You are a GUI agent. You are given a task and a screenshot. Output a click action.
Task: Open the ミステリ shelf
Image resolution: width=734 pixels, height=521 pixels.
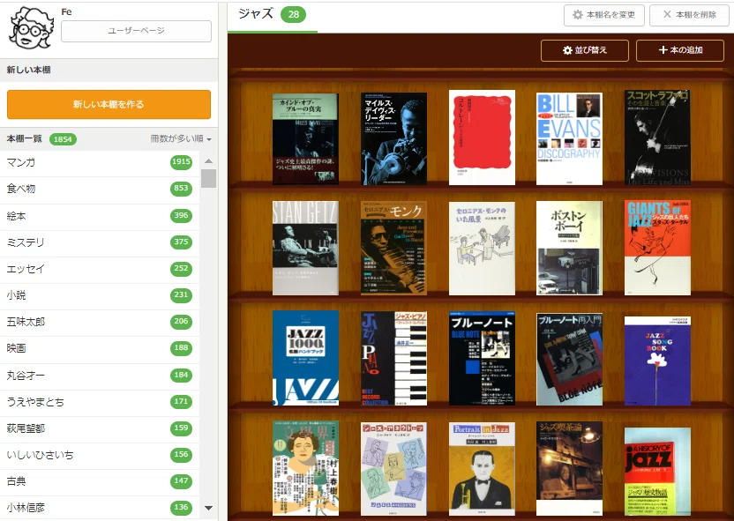click(100, 242)
